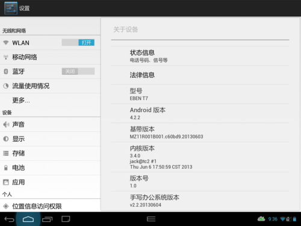Toggle the Bluetooth switch on
301x226 pixels.
pos(78,71)
